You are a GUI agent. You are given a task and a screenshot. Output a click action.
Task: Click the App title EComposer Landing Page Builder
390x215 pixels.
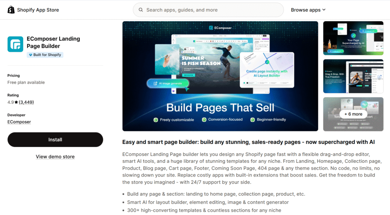pos(53,42)
